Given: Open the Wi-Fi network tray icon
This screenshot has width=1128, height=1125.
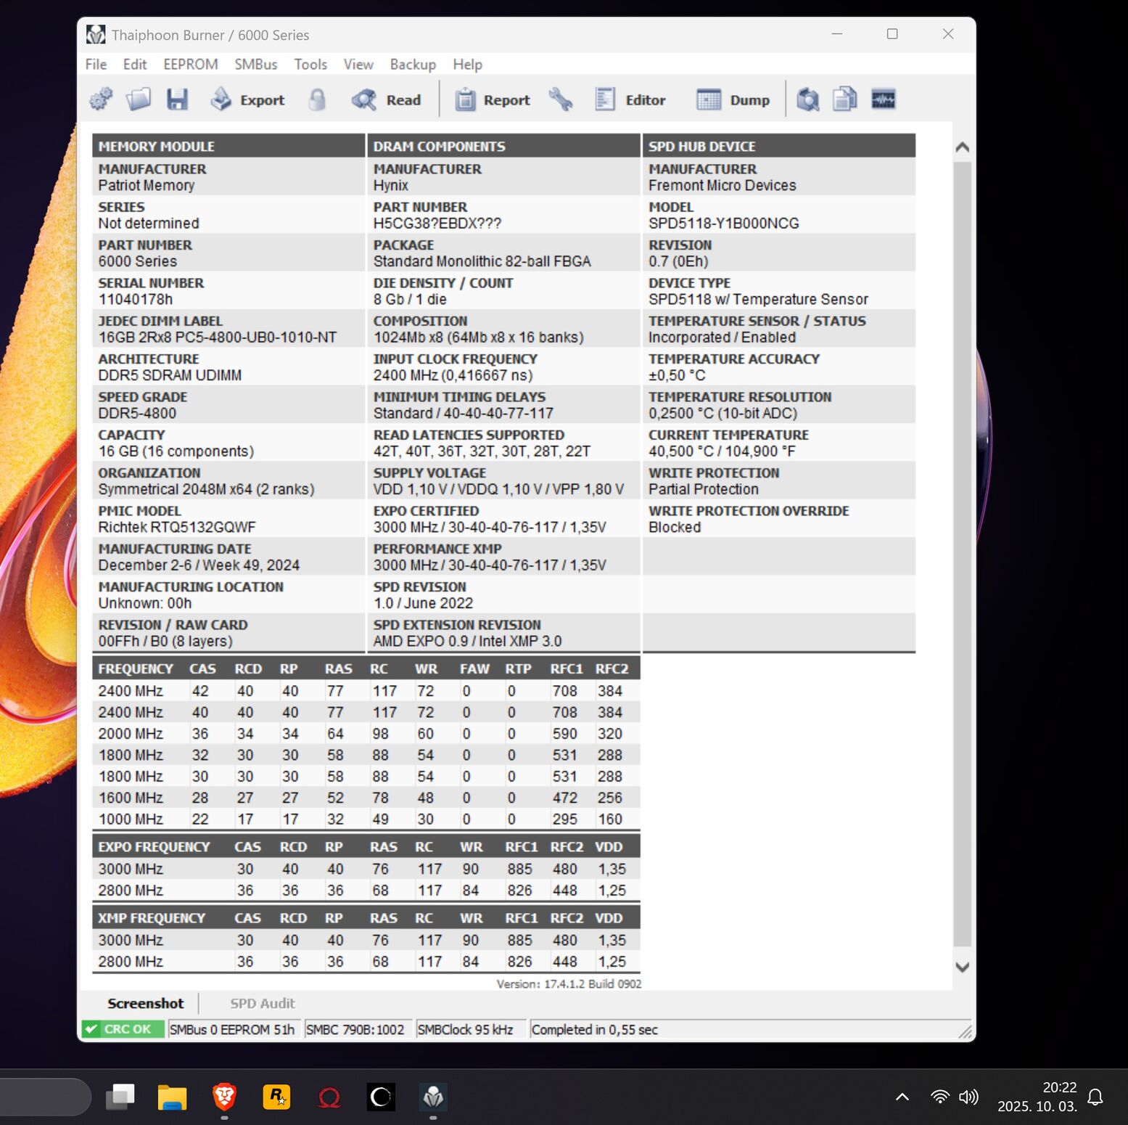Looking at the screenshot, I should tap(939, 1097).
